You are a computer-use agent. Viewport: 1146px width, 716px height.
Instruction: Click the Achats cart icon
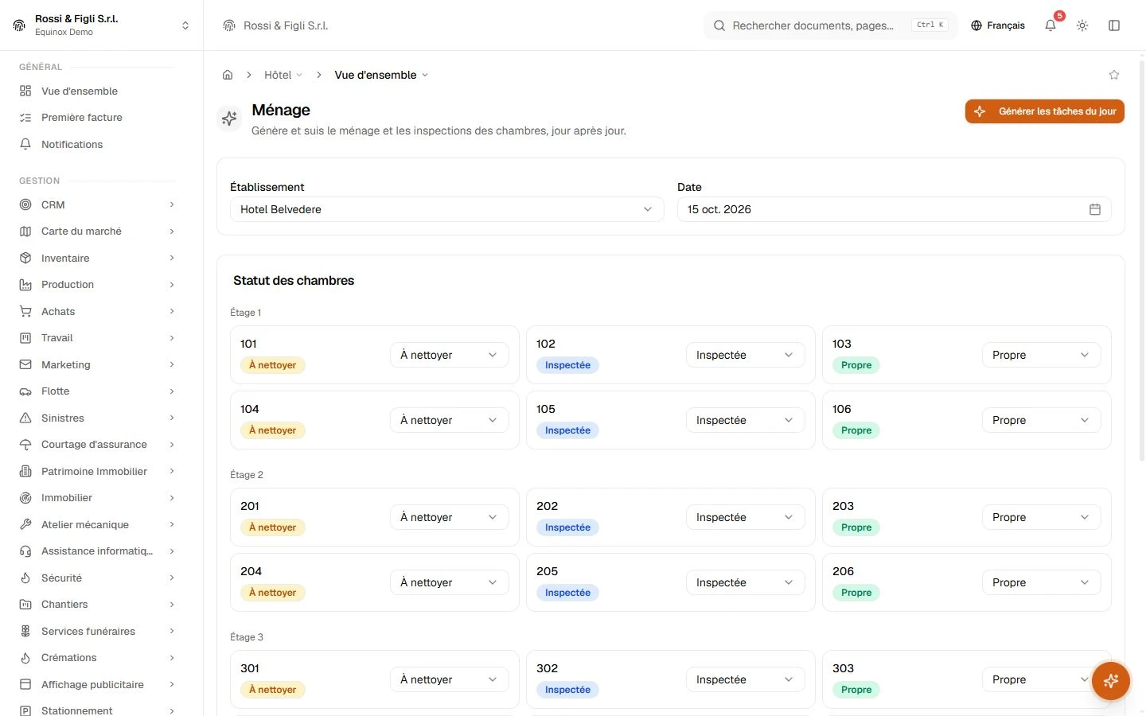(x=25, y=311)
